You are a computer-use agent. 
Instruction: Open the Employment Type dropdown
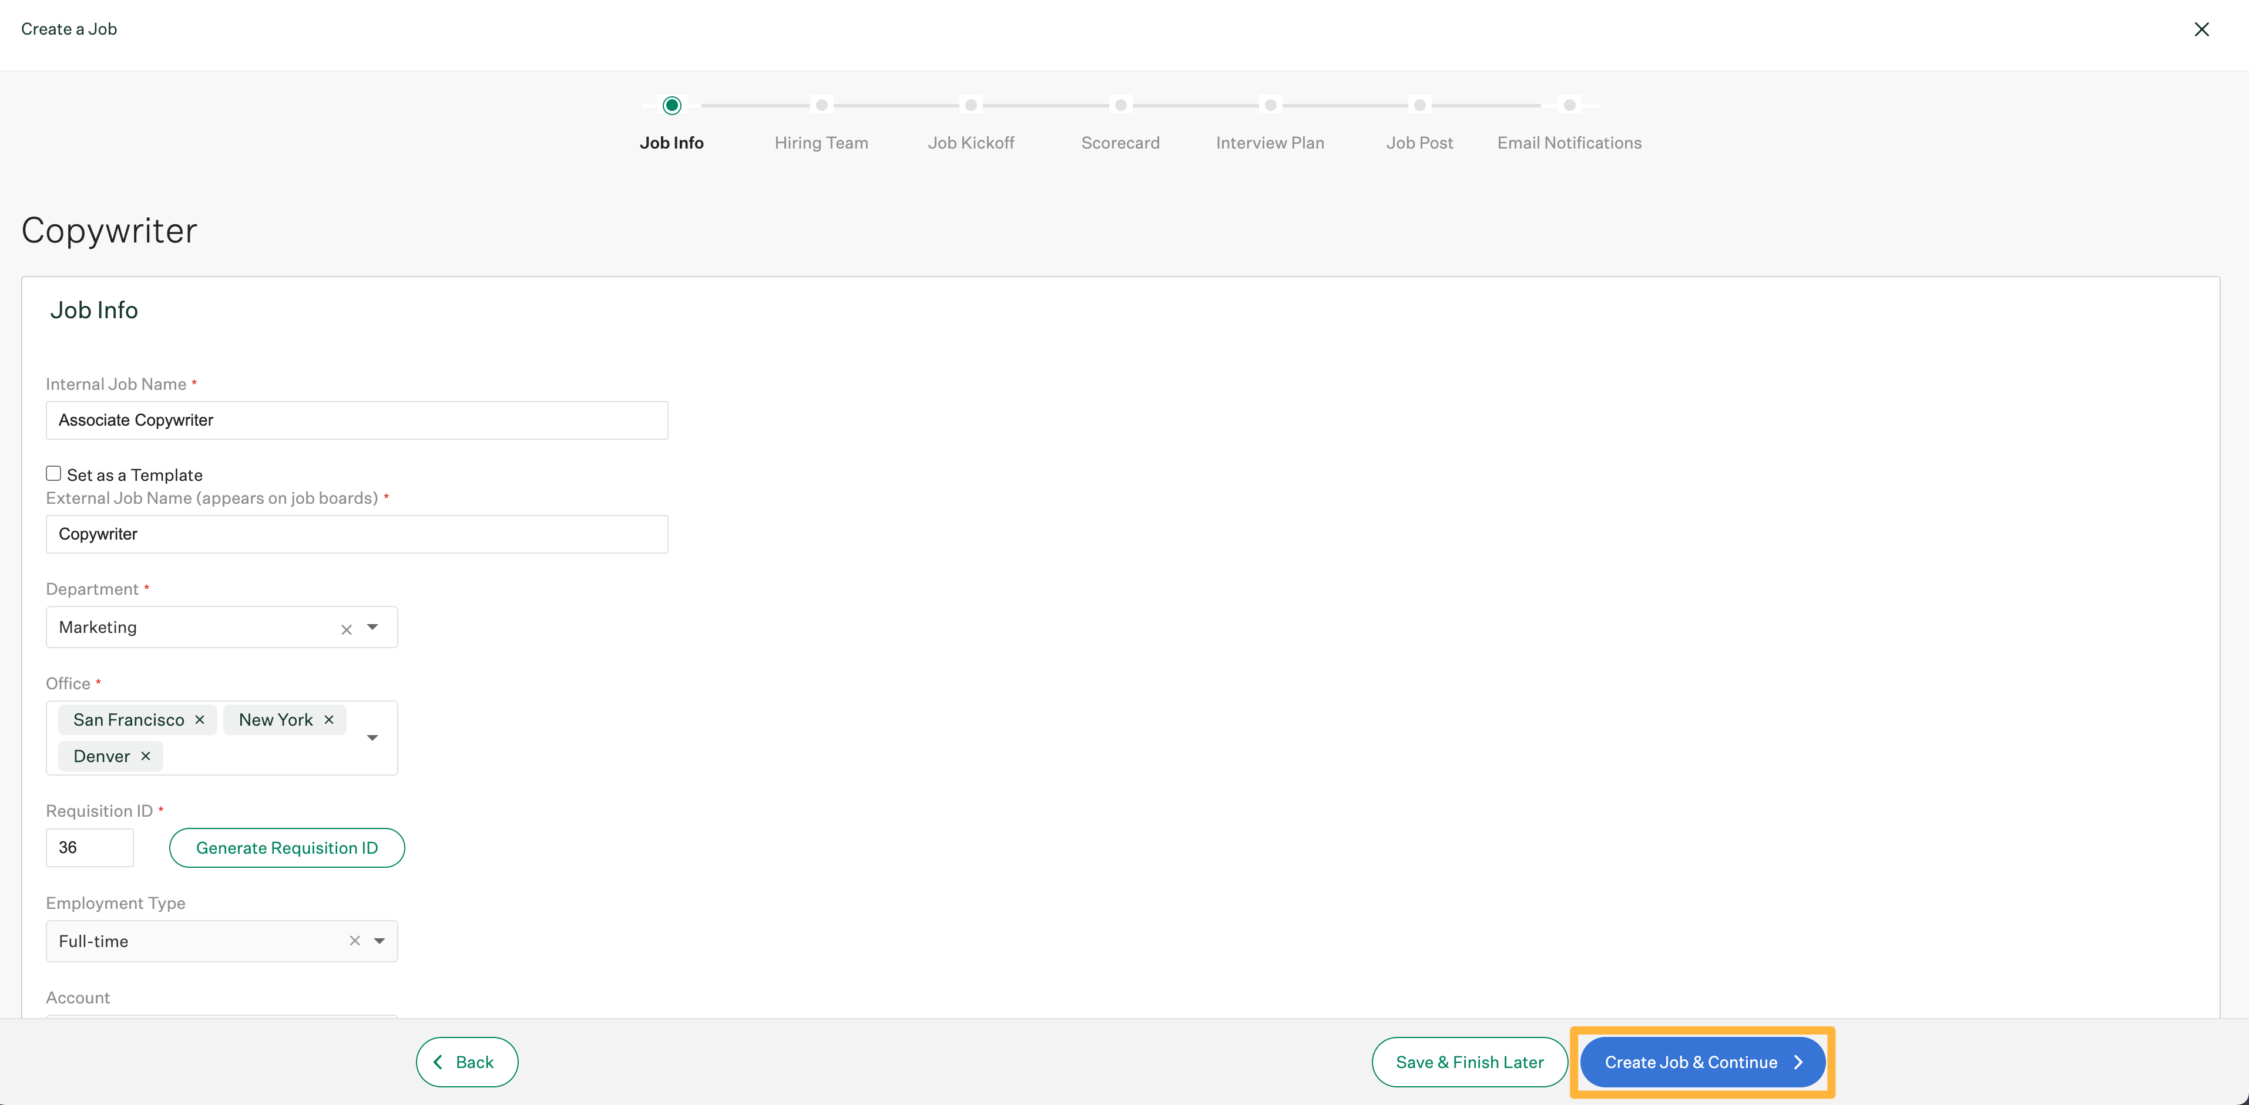pyautogui.click(x=380, y=941)
